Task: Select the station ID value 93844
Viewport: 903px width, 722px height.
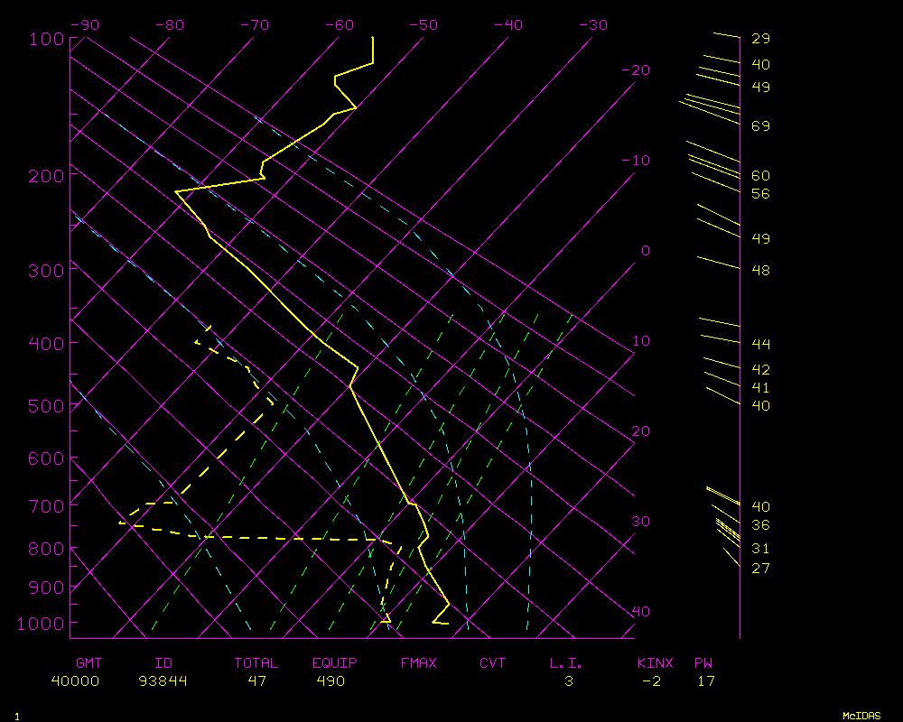Action: [163, 681]
